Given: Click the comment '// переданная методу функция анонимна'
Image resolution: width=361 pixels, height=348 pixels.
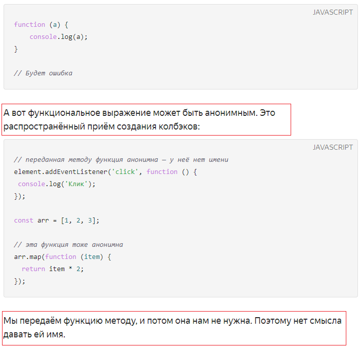Looking at the screenshot, I should click(121, 160).
